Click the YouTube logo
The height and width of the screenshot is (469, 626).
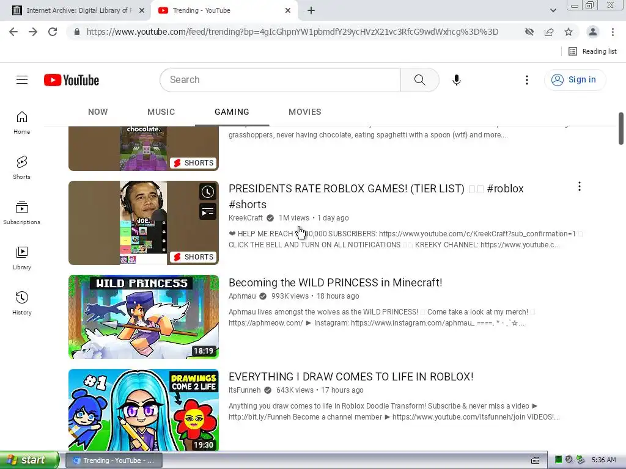click(x=72, y=80)
